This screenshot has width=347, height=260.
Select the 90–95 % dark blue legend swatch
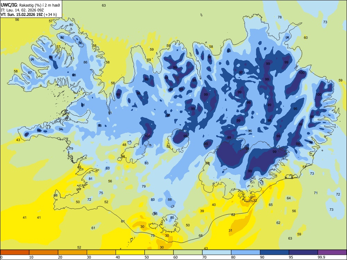coord(274,252)
